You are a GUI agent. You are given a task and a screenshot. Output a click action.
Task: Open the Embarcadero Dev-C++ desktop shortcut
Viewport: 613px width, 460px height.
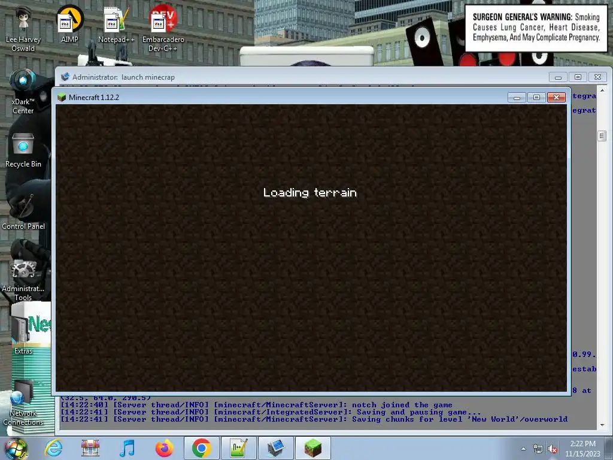(163, 29)
